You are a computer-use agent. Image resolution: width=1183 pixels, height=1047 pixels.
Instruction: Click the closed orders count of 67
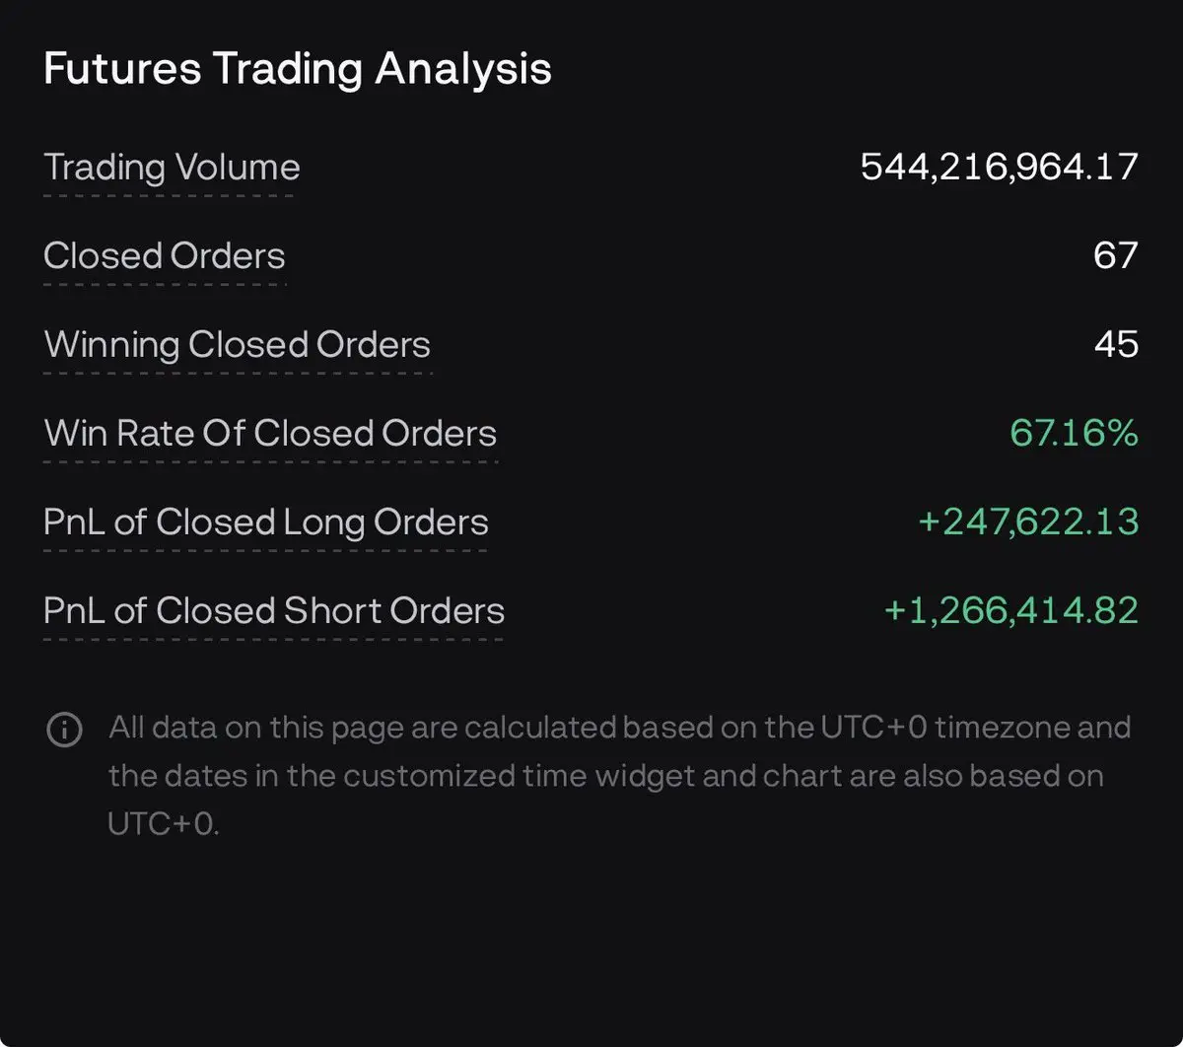[x=1115, y=256]
